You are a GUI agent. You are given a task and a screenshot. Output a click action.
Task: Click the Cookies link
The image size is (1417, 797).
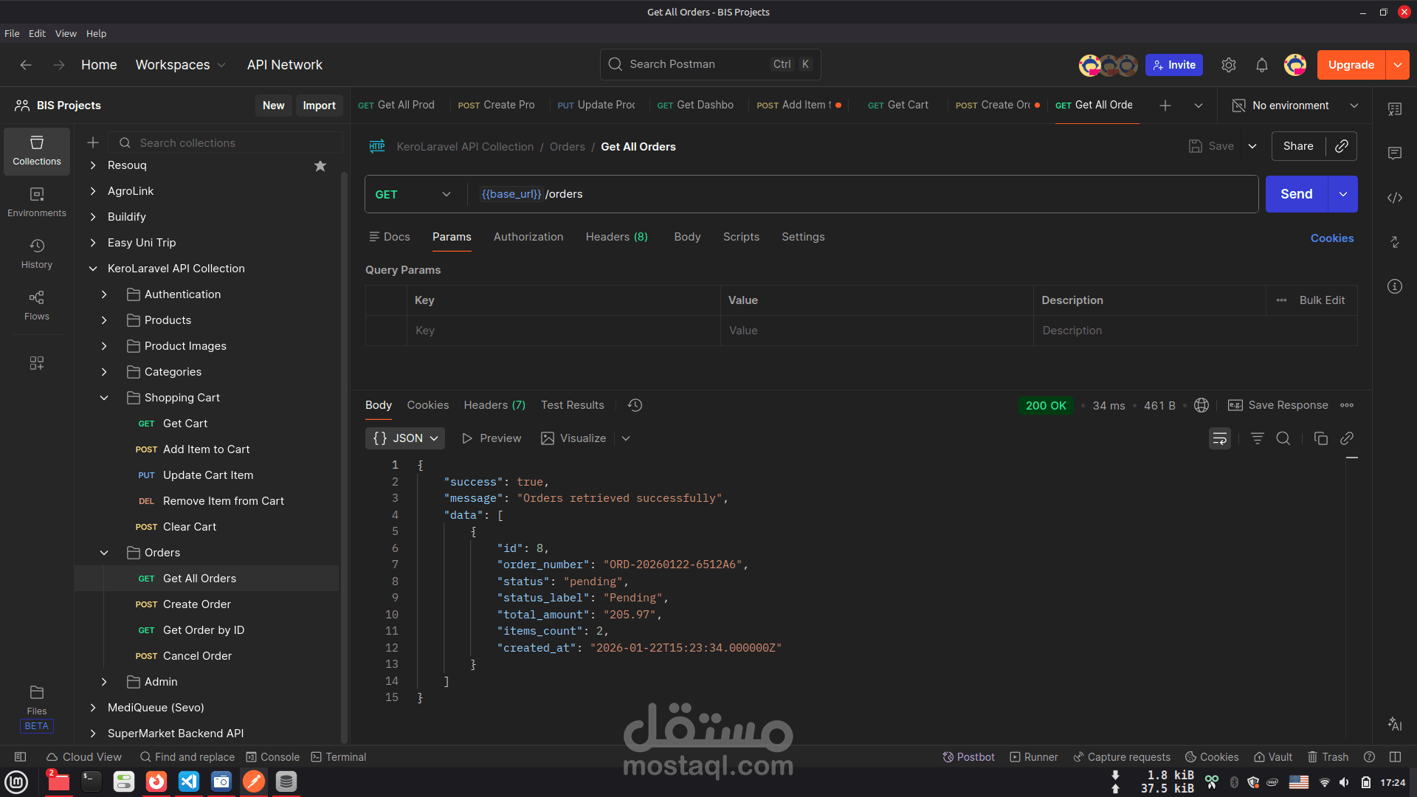(1331, 238)
